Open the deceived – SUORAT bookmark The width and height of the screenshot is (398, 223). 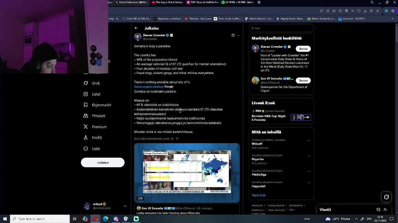[352, 19]
